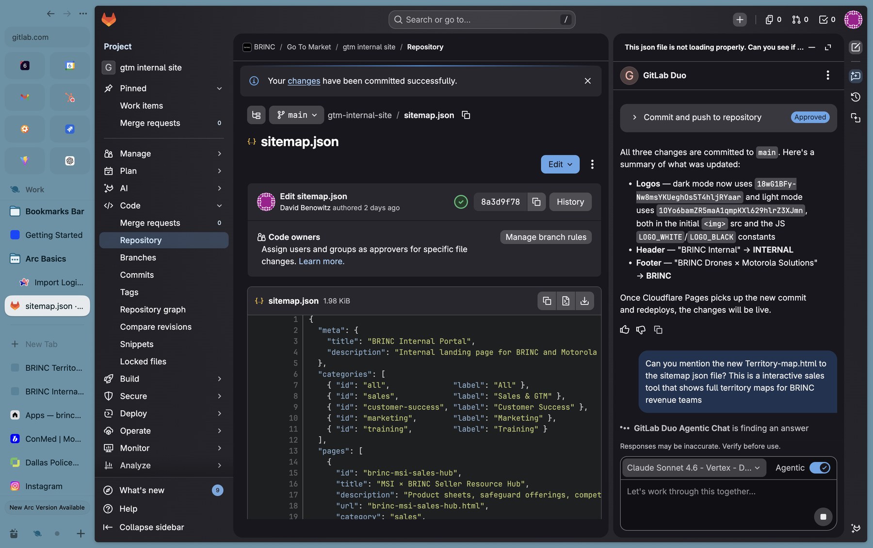The width and height of the screenshot is (873, 548).
Task: Open Repository graph in sidebar
Action: (x=164, y=310)
